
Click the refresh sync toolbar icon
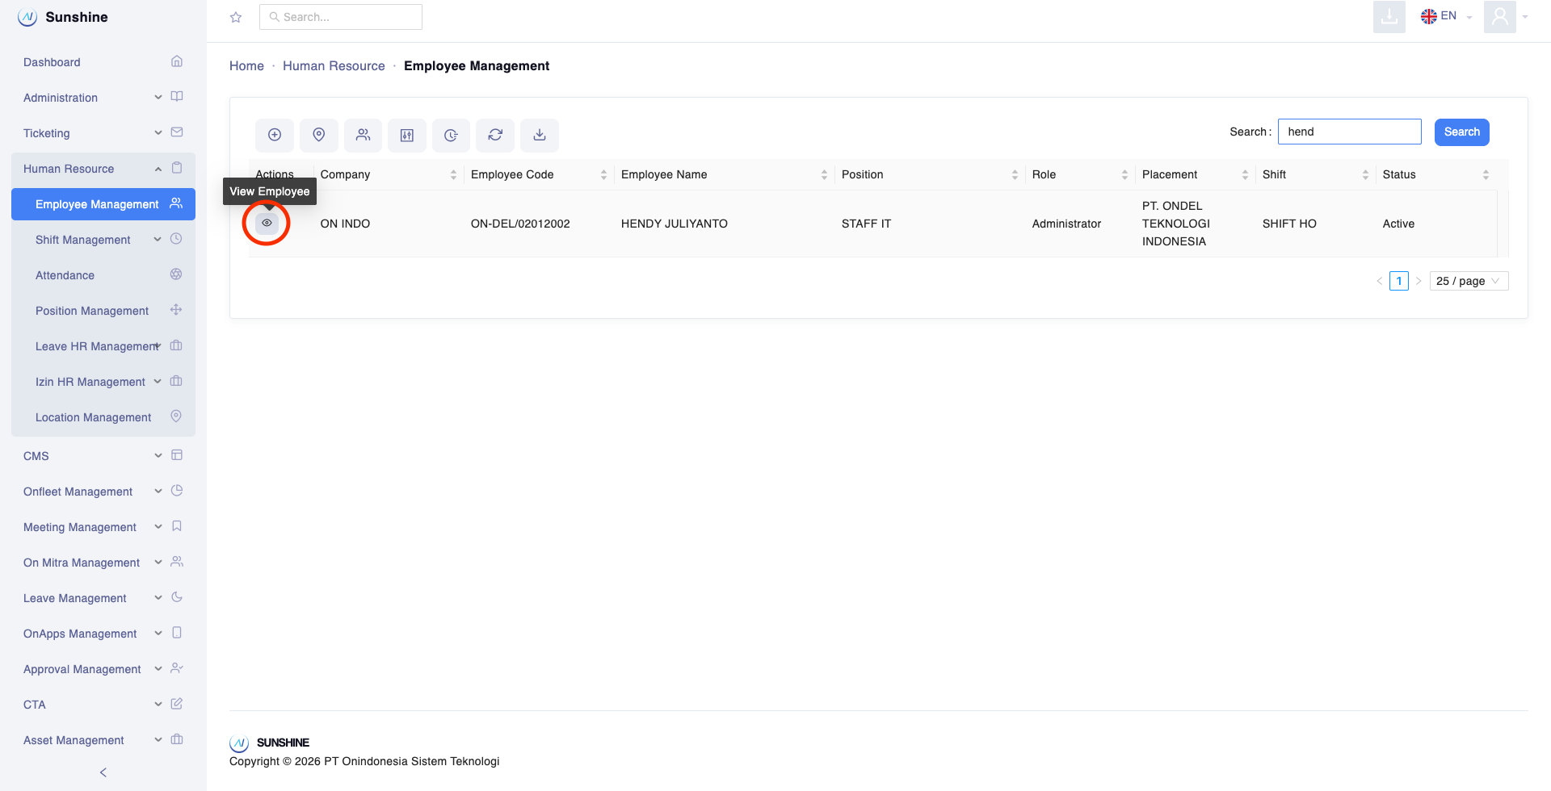[495, 135]
